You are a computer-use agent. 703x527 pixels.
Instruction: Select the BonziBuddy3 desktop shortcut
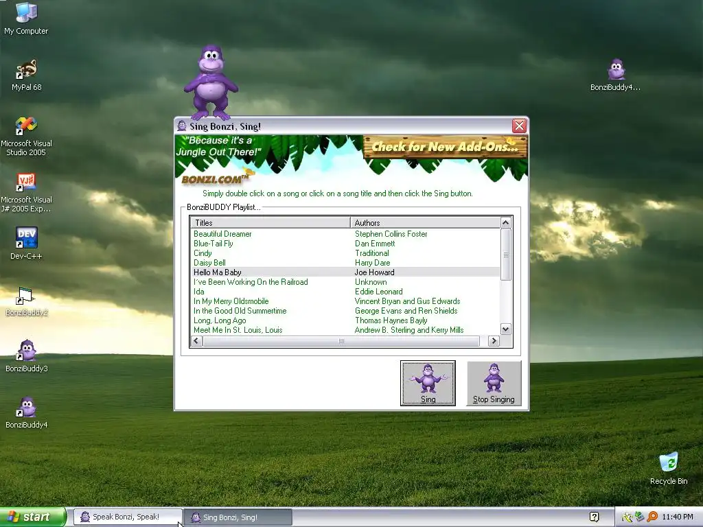point(27,356)
